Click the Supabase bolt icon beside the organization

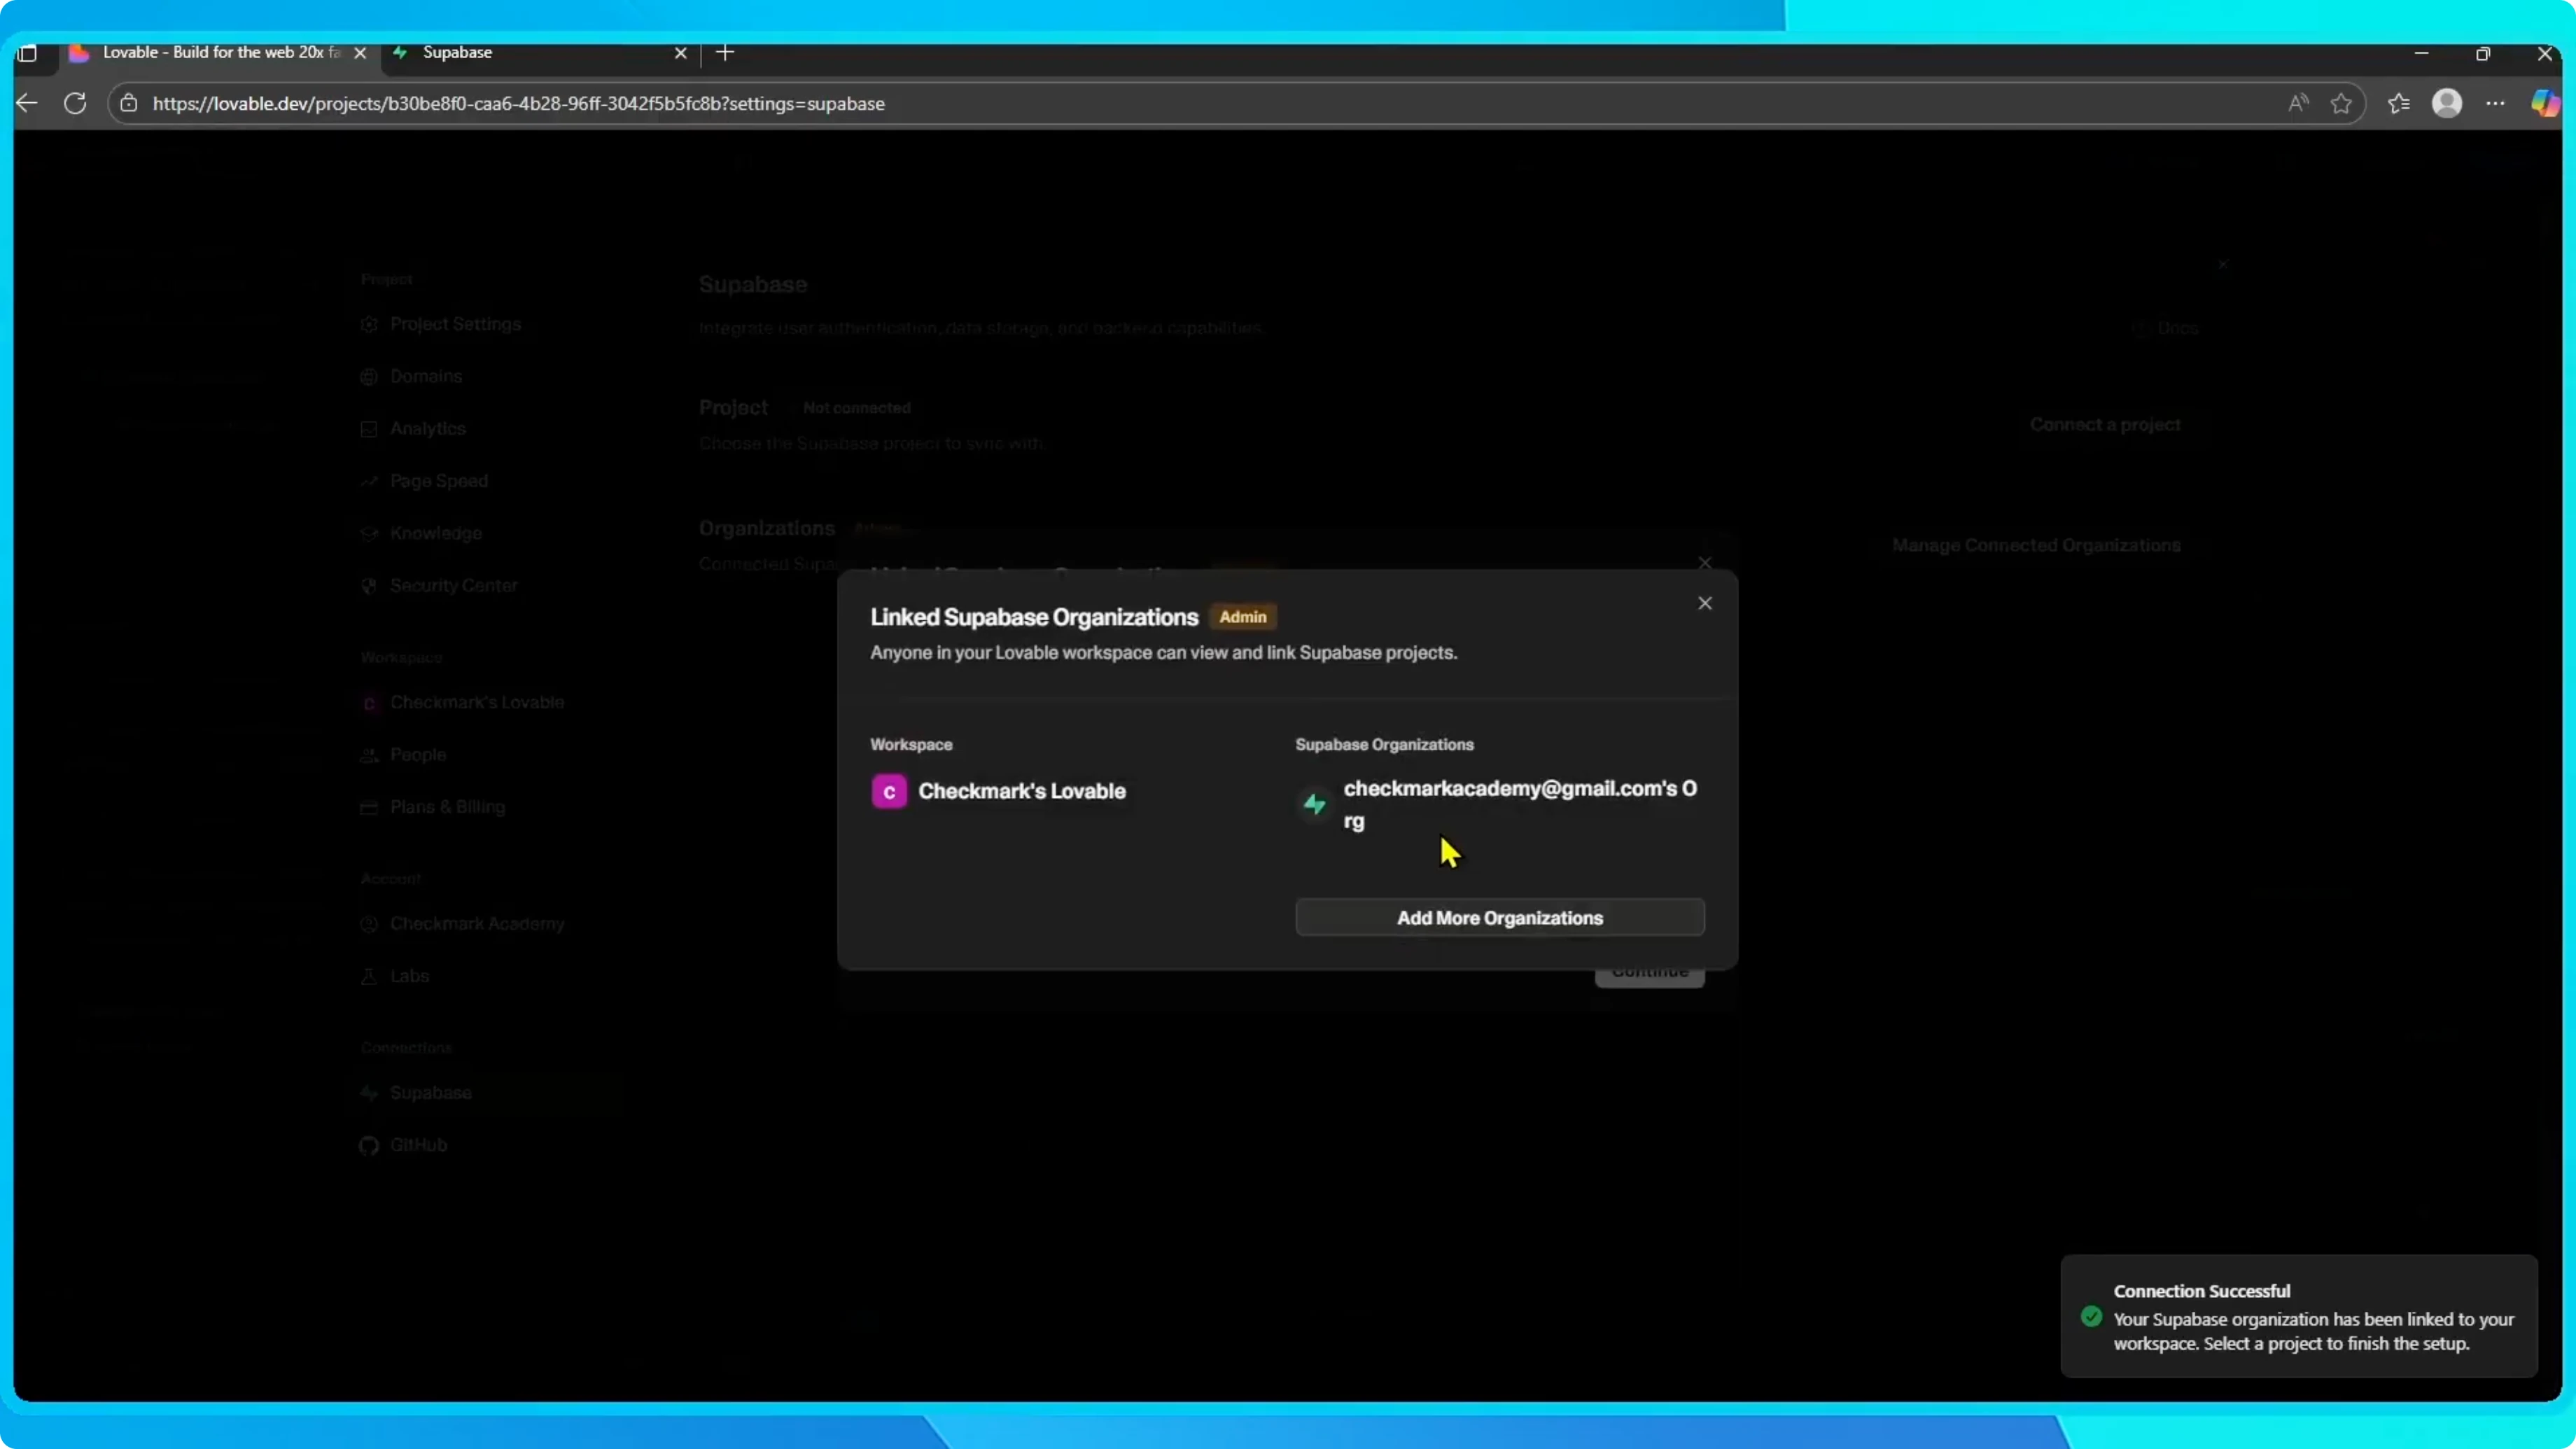(x=1314, y=804)
